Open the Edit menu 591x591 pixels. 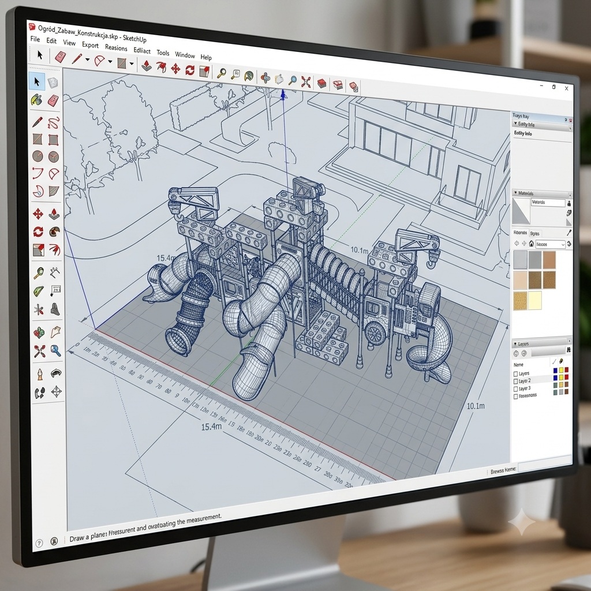tap(51, 41)
